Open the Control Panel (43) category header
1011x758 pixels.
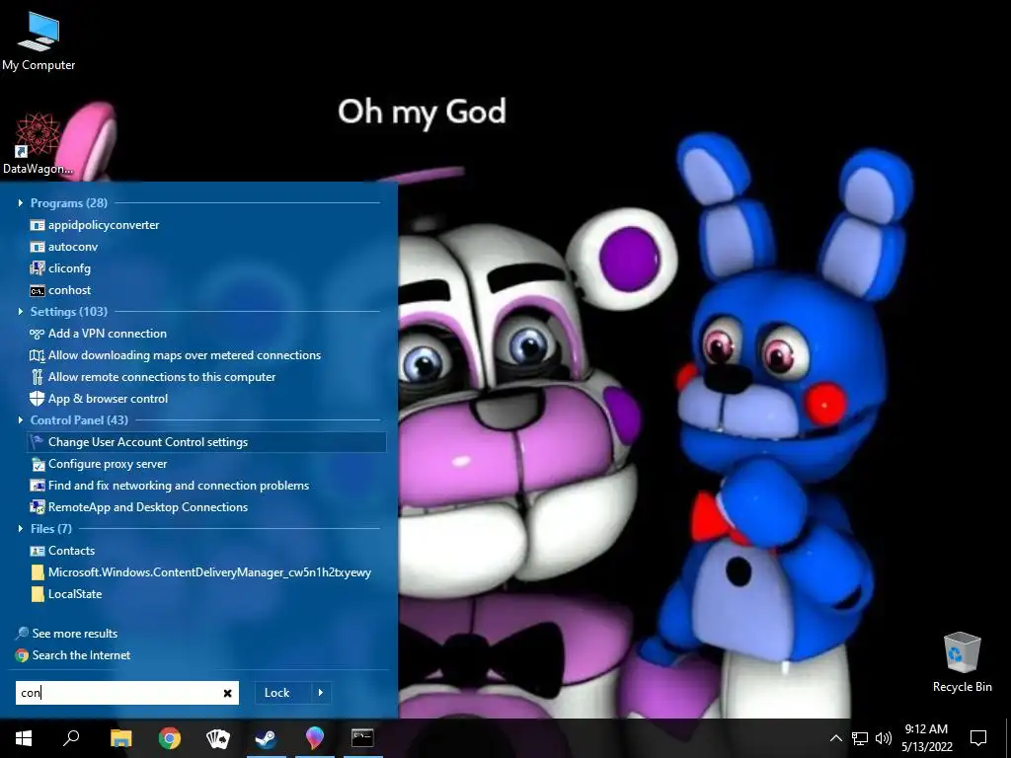point(79,420)
